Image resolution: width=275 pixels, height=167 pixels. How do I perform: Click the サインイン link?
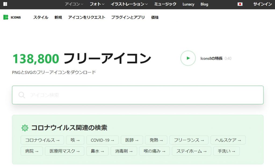click(262, 4)
